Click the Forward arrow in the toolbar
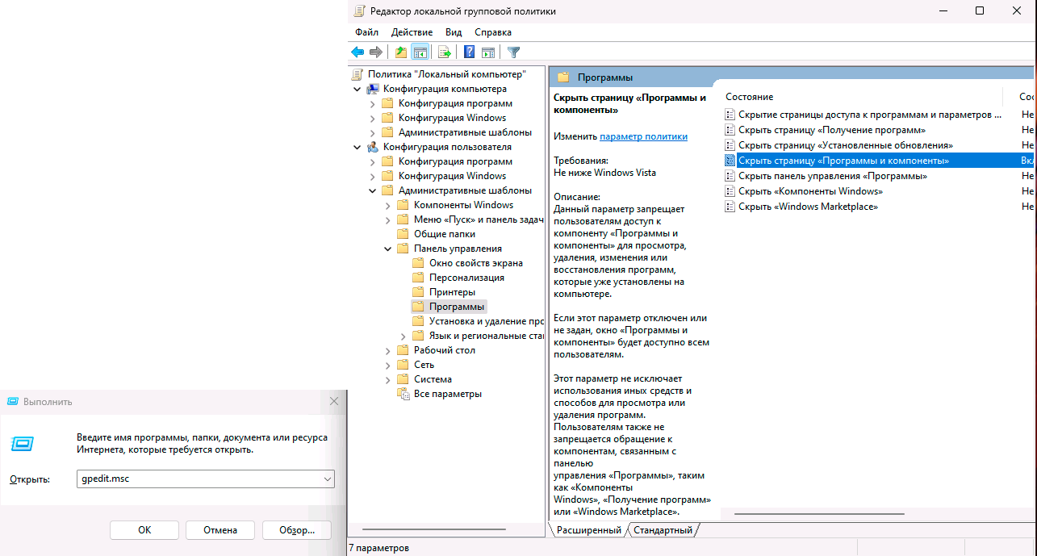This screenshot has width=1037, height=556. click(x=376, y=52)
